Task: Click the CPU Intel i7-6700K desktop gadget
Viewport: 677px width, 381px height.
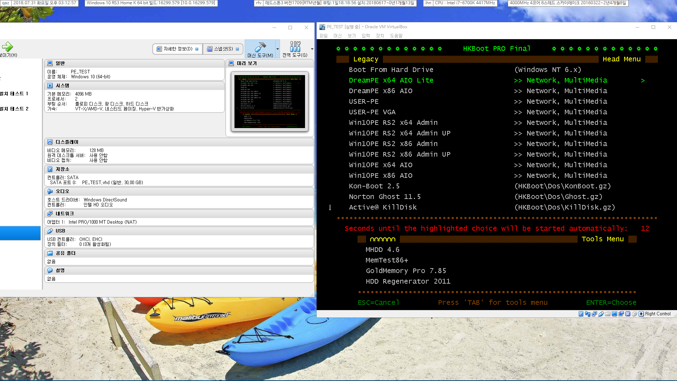Action: [465, 3]
